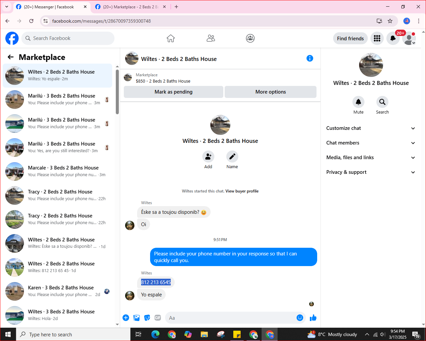The image size is (426, 341).
Task: Open the taskbar notification center icon
Action: coord(416,334)
